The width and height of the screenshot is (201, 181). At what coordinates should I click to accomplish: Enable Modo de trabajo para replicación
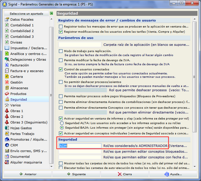(x=61, y=51)
